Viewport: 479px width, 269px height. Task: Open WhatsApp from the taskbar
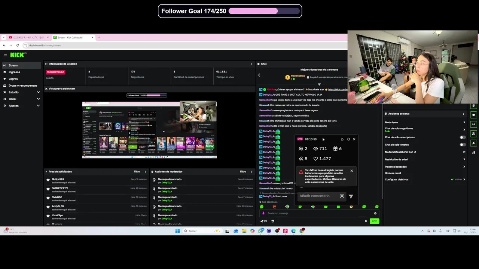261,231
